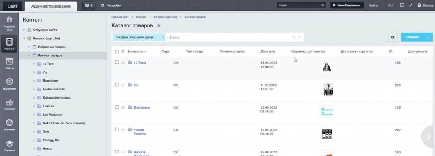Clear the catalog filter with X
Image resolution: width=435 pixels, height=156 pixels.
pyautogui.click(x=299, y=37)
